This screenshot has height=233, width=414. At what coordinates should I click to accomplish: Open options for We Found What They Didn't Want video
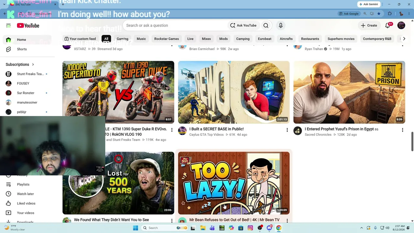tap(172, 221)
